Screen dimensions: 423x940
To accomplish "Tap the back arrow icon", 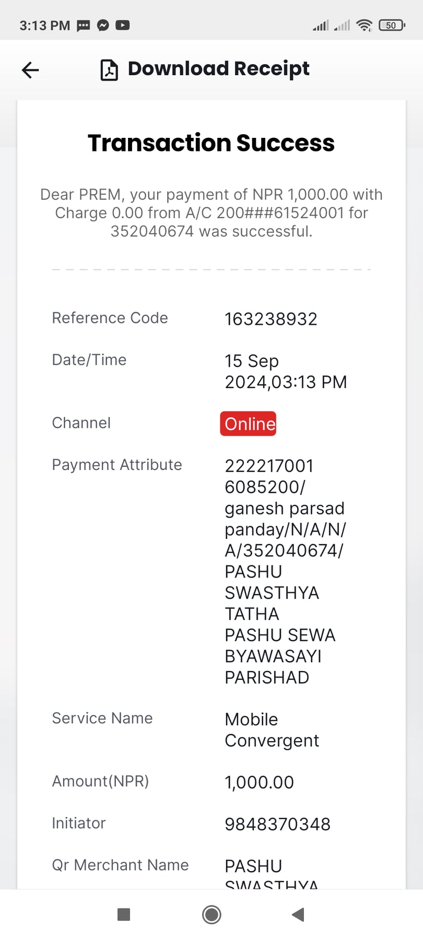I will point(30,69).
